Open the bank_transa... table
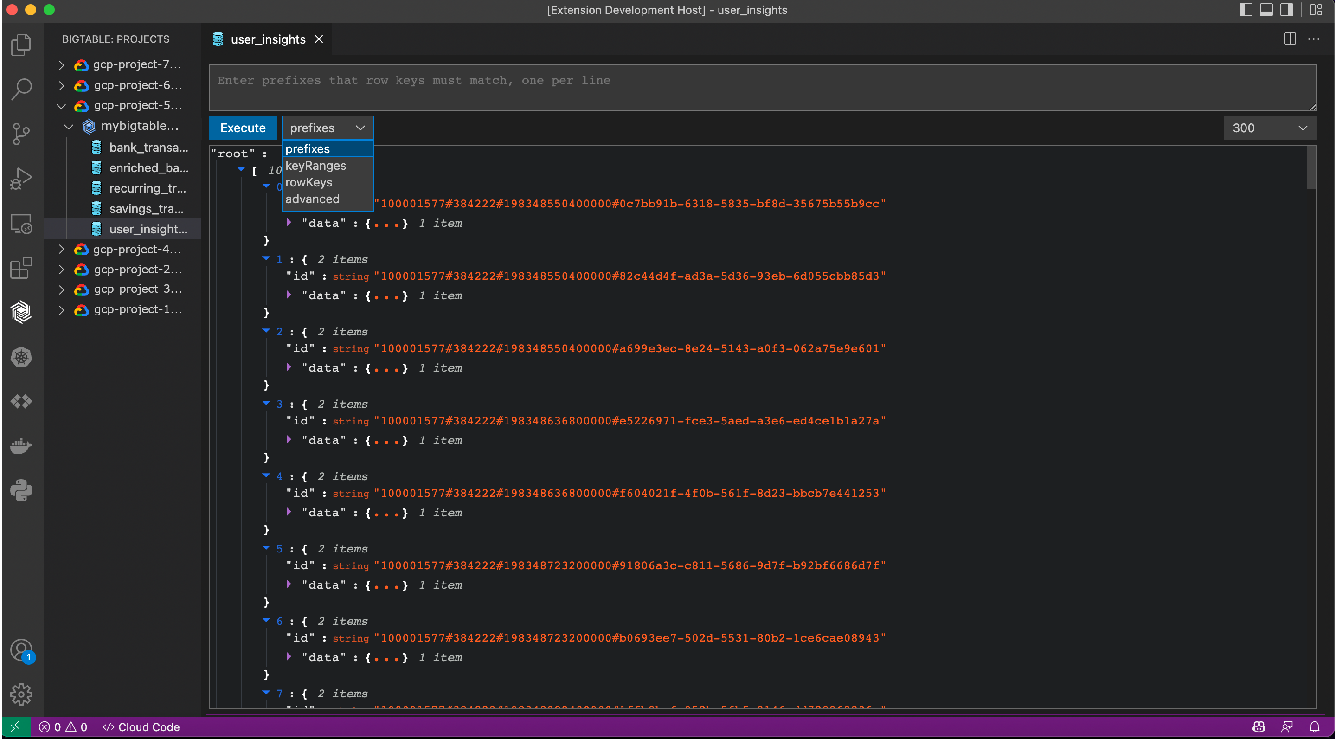This screenshot has height=745, width=1336. [x=140, y=148]
